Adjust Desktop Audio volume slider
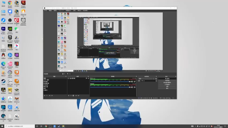The width and height of the screenshot is (228, 128). (x=110, y=87)
